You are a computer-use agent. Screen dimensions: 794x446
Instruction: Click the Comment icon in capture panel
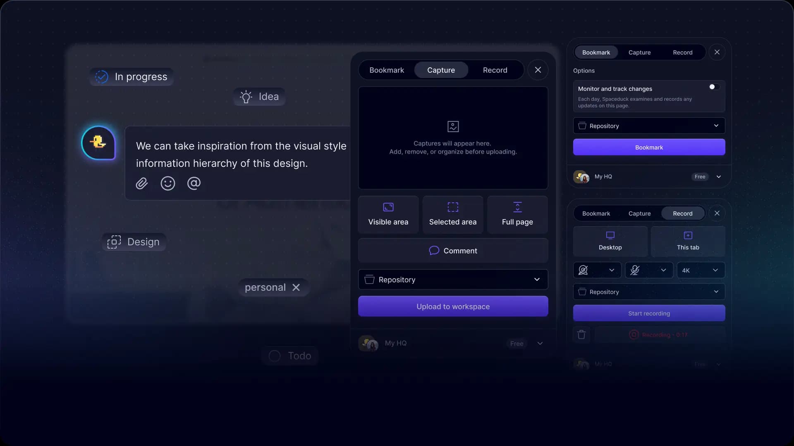pos(433,251)
